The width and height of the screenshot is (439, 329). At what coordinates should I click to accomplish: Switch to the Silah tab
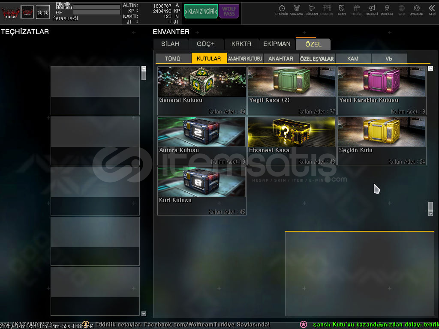171,44
